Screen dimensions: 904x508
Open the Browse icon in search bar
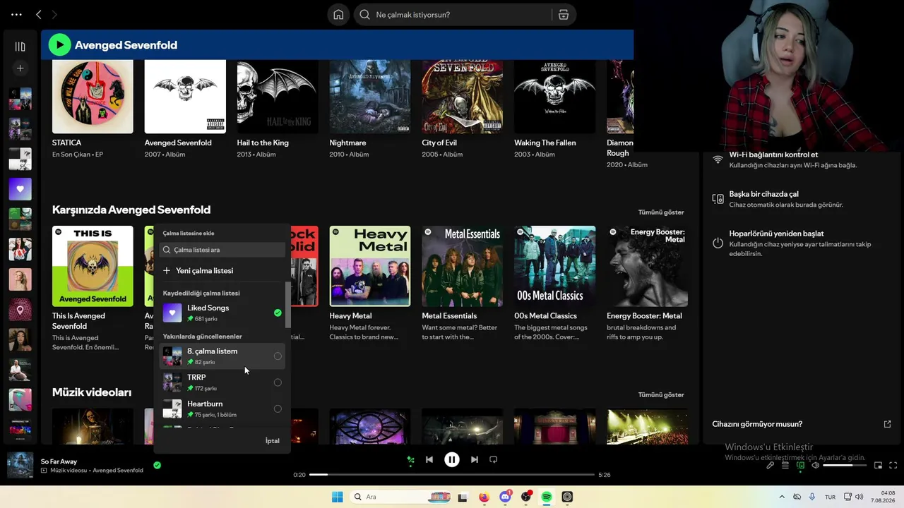point(564,15)
